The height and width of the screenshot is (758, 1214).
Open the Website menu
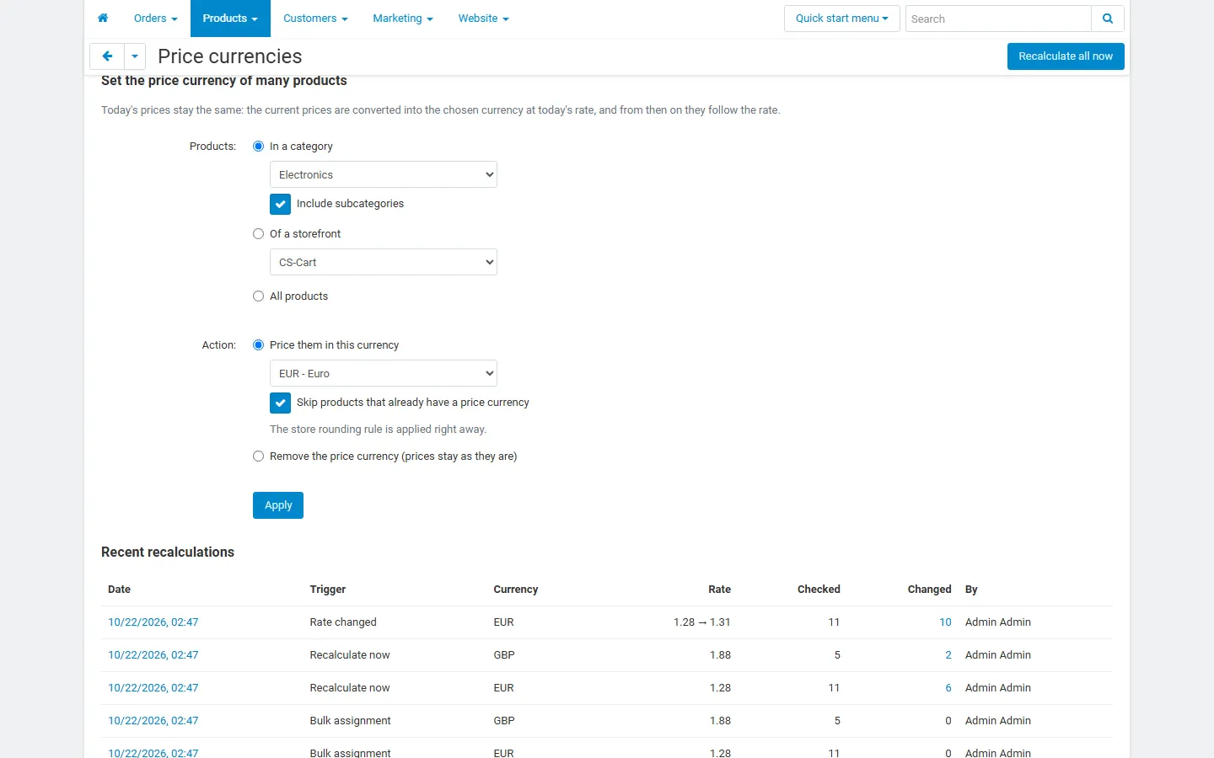[484, 19]
